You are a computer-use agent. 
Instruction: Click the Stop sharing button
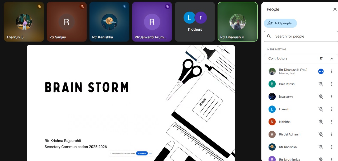(142, 153)
